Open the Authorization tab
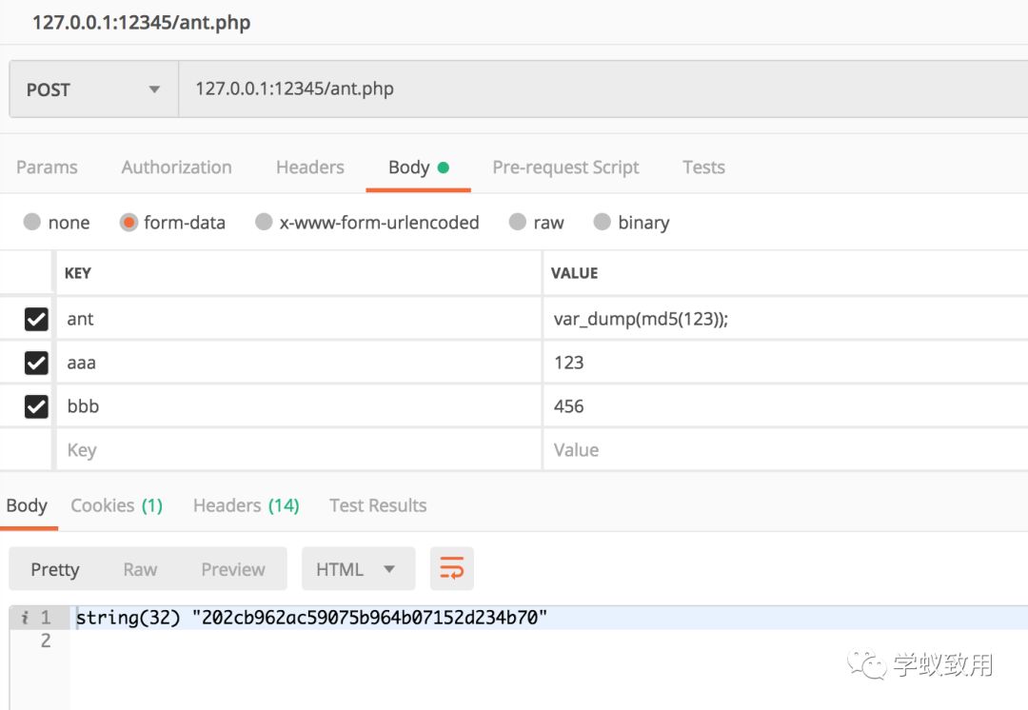 point(176,168)
